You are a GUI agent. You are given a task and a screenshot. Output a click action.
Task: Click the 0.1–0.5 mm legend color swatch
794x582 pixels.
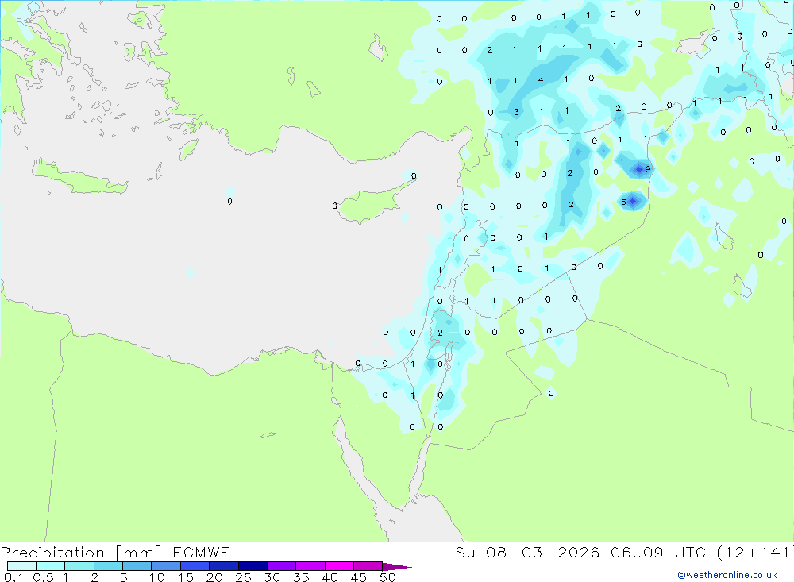pyautogui.click(x=21, y=566)
